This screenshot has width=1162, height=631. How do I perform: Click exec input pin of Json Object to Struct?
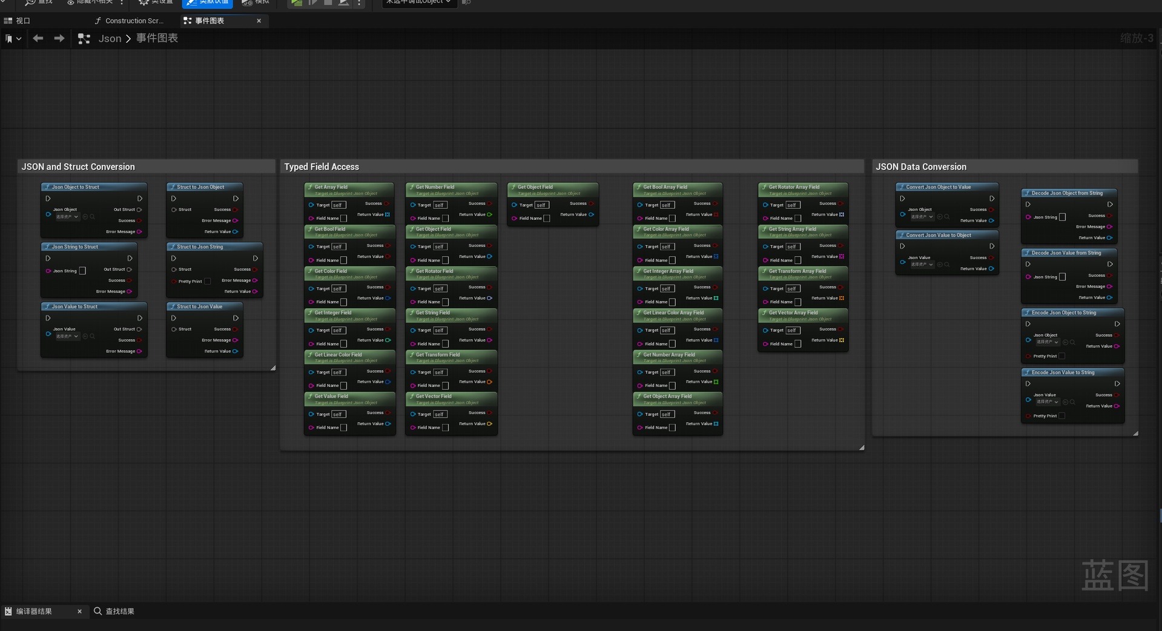click(x=48, y=199)
